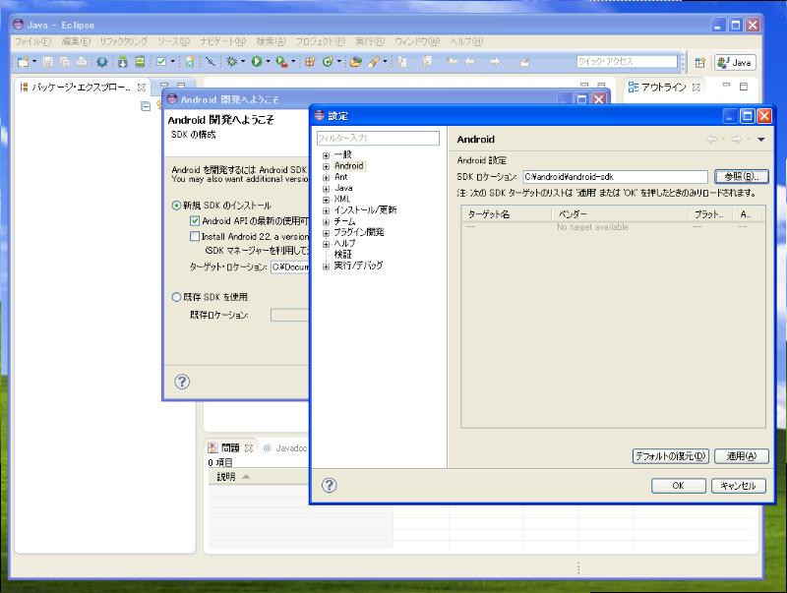The height and width of the screenshot is (593, 787).
Task: Expand the プラグイン開発 tree node
Action: point(327,233)
